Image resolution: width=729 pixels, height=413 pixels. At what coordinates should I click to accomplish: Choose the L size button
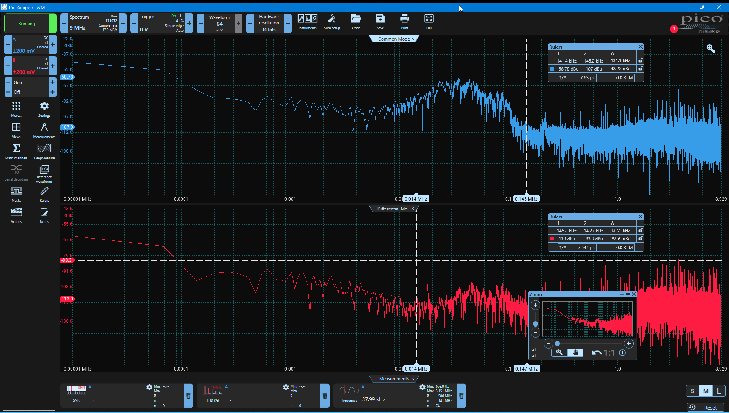[719, 391]
